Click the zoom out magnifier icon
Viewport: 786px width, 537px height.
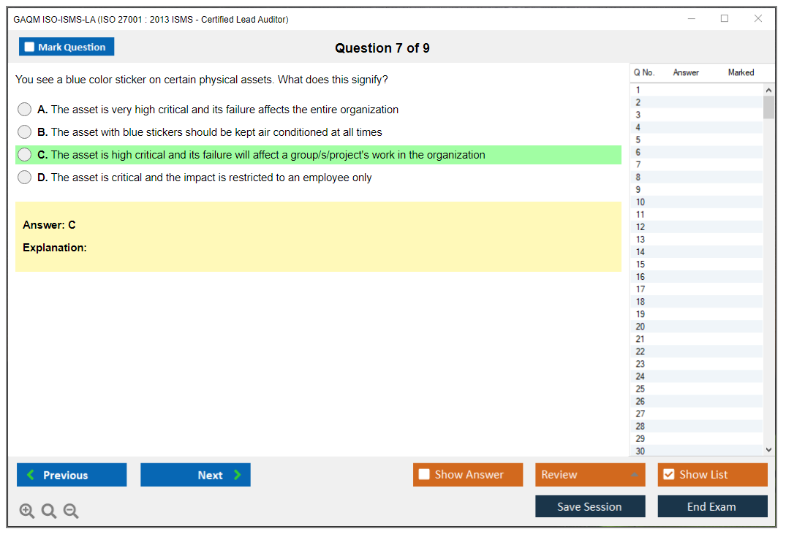(71, 511)
